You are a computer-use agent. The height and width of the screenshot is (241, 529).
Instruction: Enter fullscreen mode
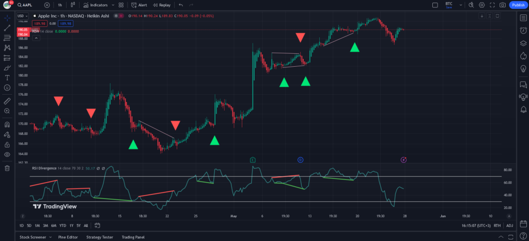492,5
